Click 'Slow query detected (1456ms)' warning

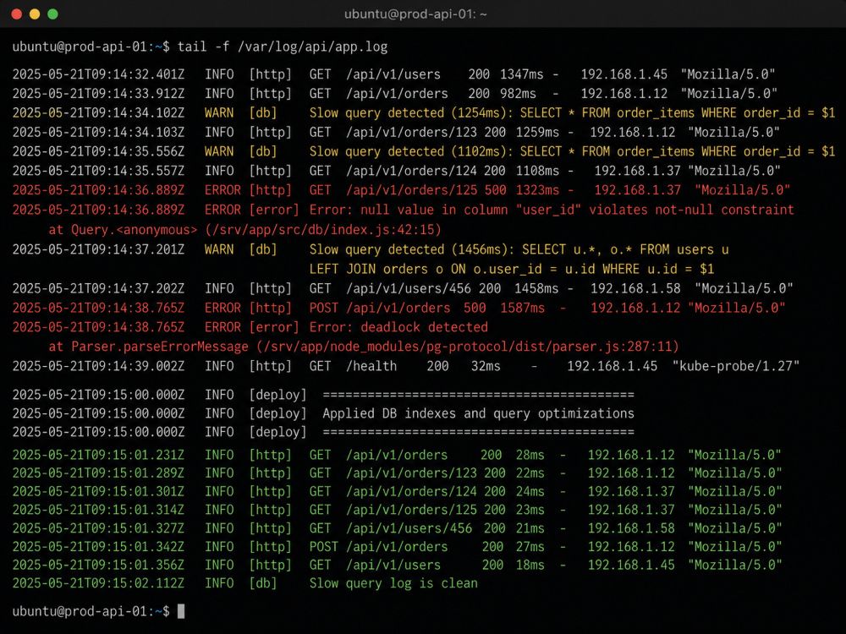[412, 249]
